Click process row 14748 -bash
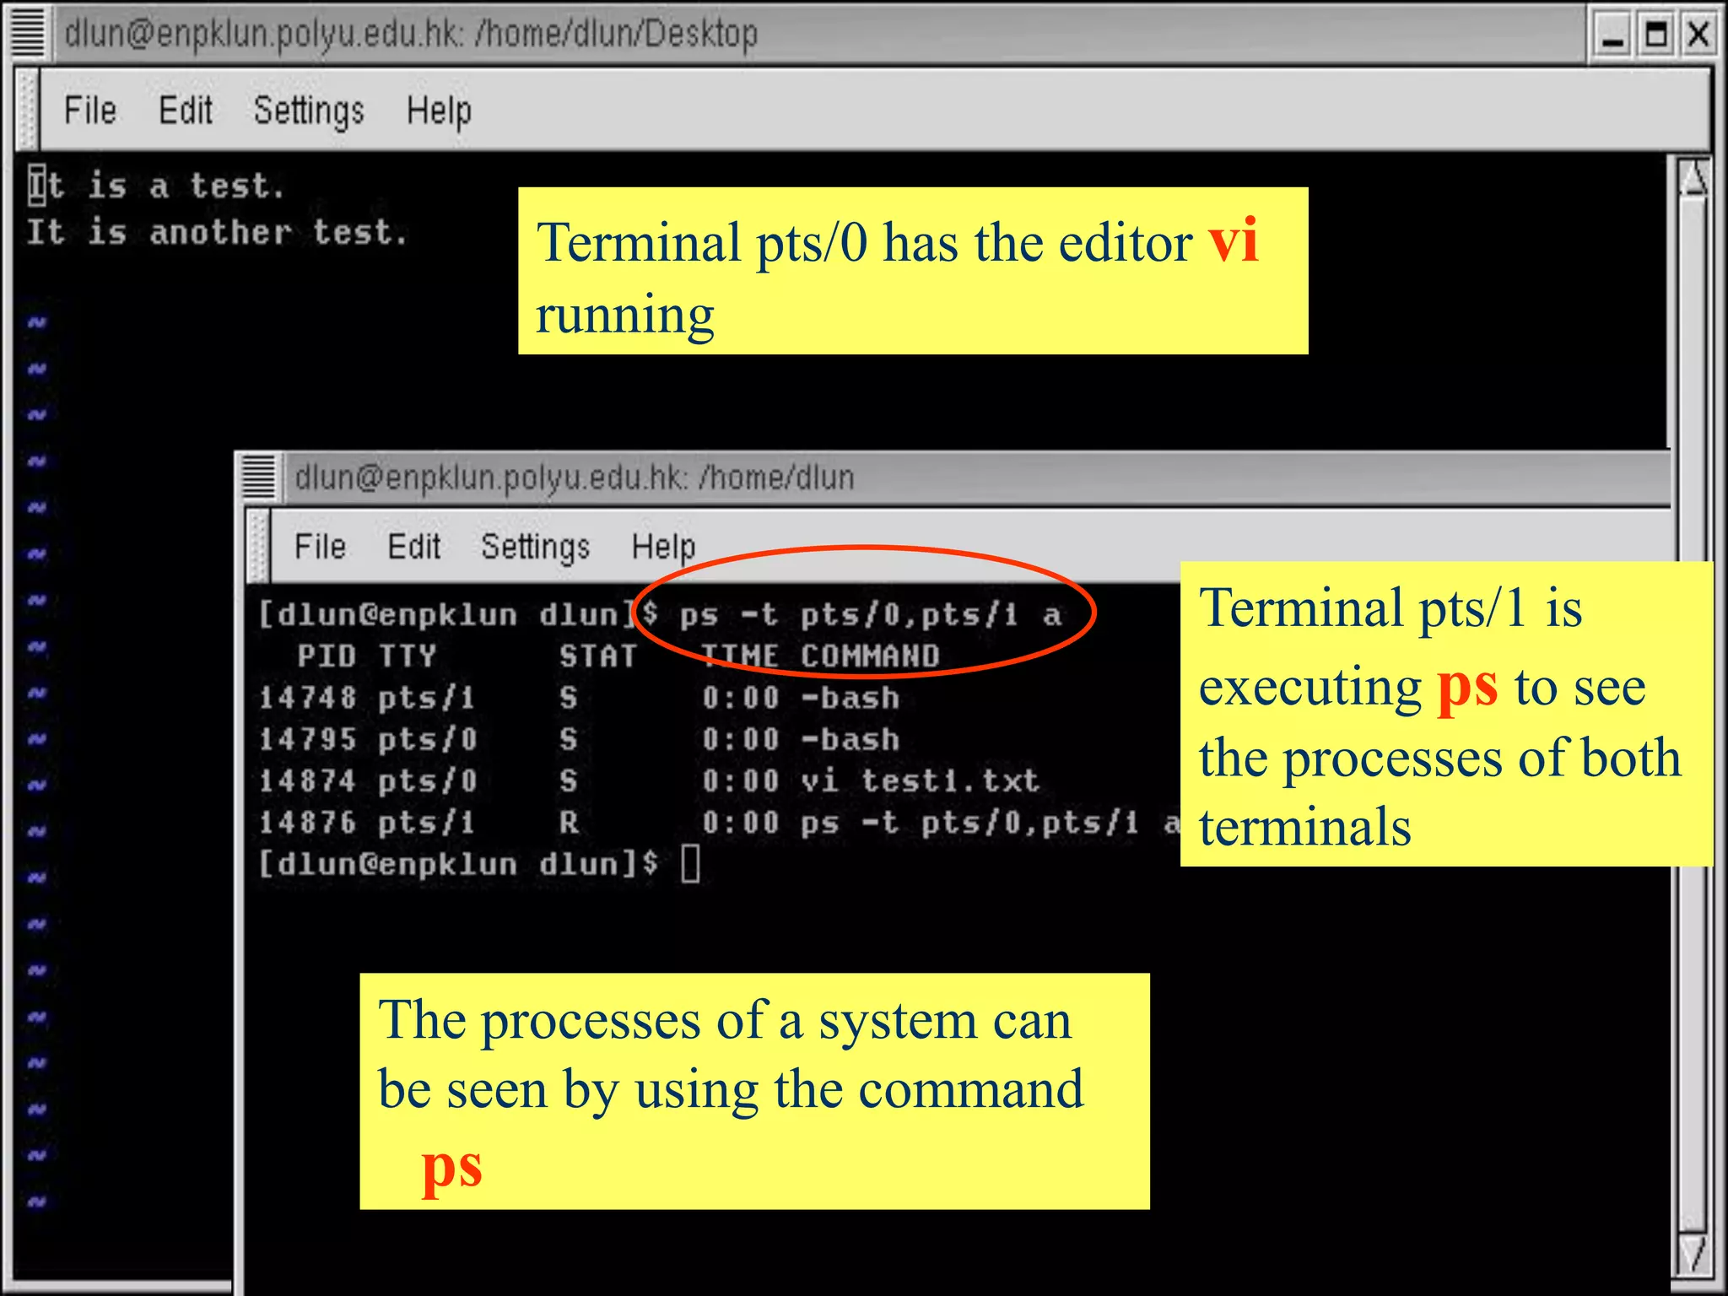The image size is (1728, 1296). click(579, 698)
